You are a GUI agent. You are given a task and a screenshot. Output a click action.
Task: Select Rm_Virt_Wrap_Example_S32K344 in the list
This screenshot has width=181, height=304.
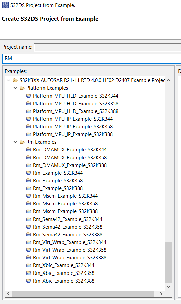click(x=70, y=242)
